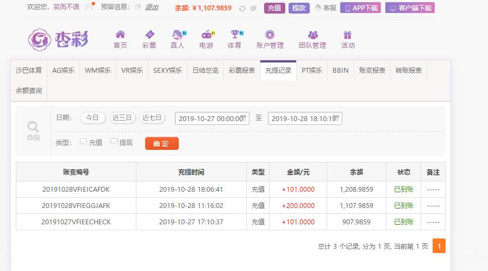The width and height of the screenshot is (488, 271).
Task: Switch to VR娱乐 tab
Action: click(x=132, y=71)
